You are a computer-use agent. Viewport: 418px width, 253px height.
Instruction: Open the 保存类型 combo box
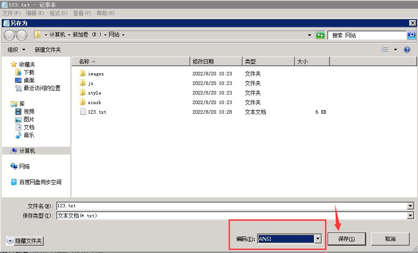click(x=235, y=216)
